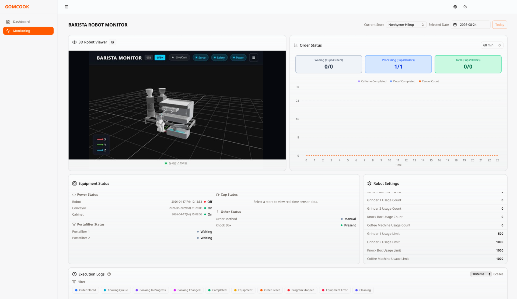Filter logs by Program Stopped

click(x=301, y=290)
